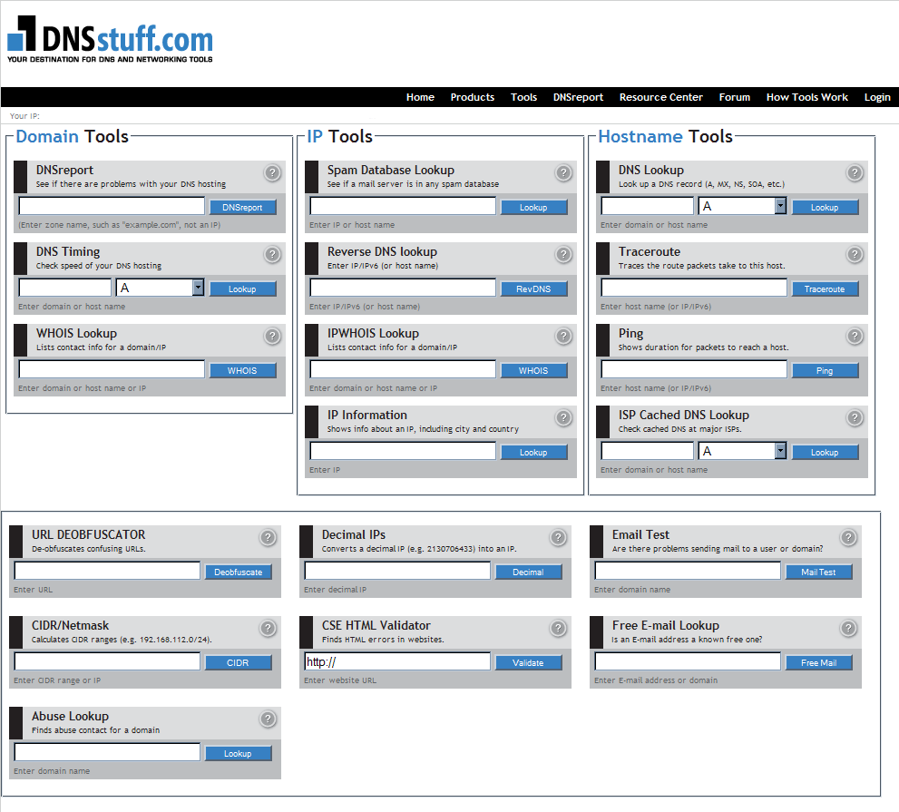Viewport: 899px width, 812px height.
Task: Click Lookup for ISP Cached DNS
Action: pos(825,453)
